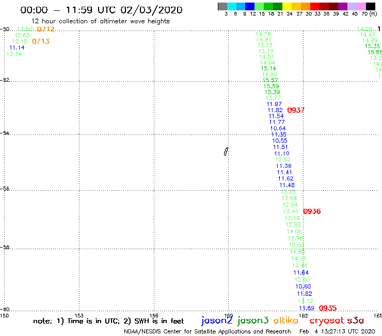The image size is (382, 336).
Task: Click the 14.81 wave height value
Action: pyautogui.click(x=264, y=40)
